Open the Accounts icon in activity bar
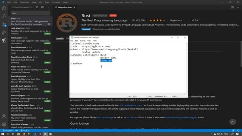 click(x=4, y=116)
